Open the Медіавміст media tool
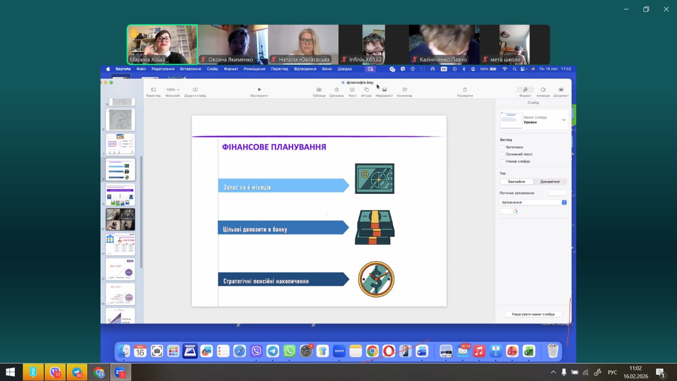This screenshot has width=677, height=381. tap(384, 90)
